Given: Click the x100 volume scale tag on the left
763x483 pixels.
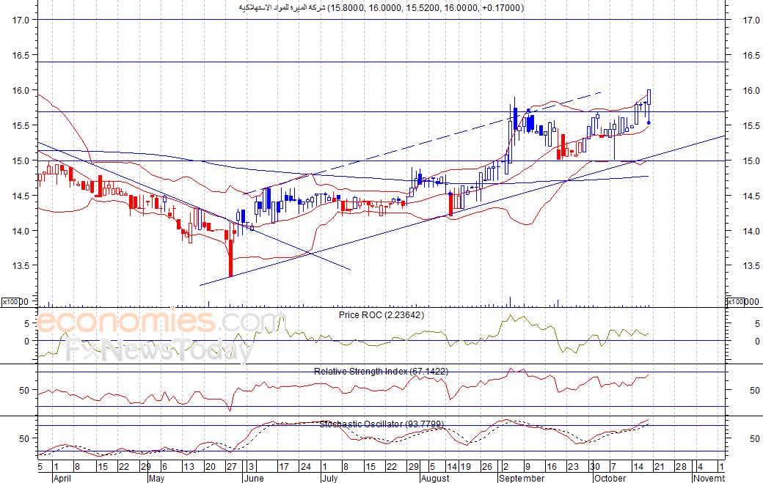Looking at the screenshot, I should tap(10, 302).
